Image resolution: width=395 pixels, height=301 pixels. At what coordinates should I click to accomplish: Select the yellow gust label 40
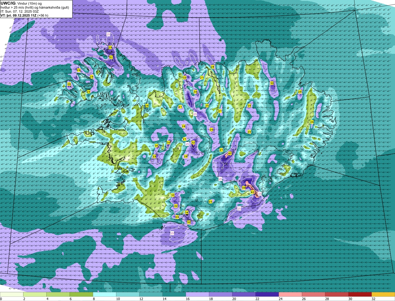230,153
